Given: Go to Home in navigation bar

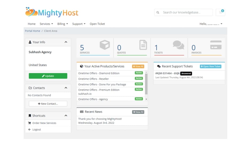Looking at the screenshot, I should click(32, 24).
